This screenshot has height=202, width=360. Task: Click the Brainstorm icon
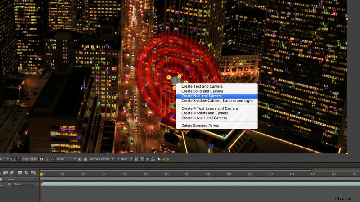(x=20, y=173)
